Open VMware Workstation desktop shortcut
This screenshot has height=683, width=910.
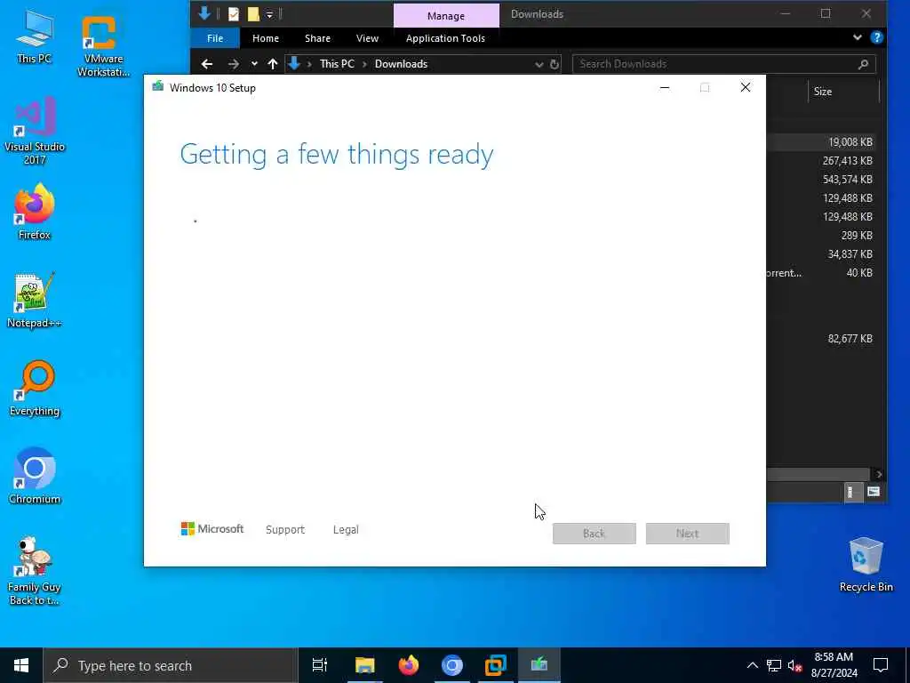click(103, 44)
